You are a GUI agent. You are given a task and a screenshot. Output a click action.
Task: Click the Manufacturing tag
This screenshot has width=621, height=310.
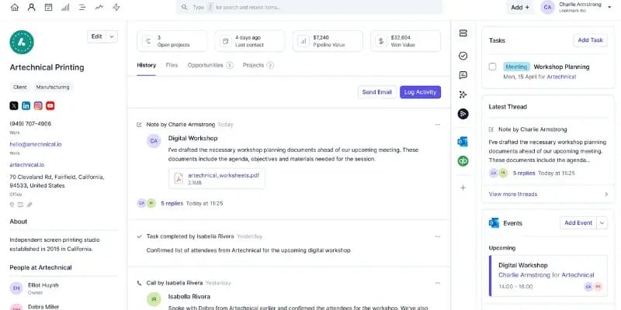53,87
